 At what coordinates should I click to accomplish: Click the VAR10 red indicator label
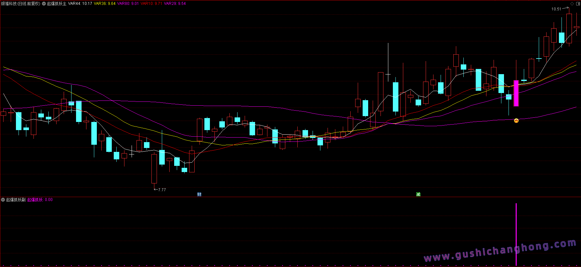[x=151, y=4]
